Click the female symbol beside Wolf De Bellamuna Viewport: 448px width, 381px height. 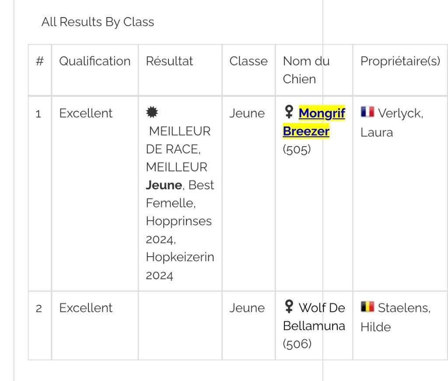pos(288,307)
